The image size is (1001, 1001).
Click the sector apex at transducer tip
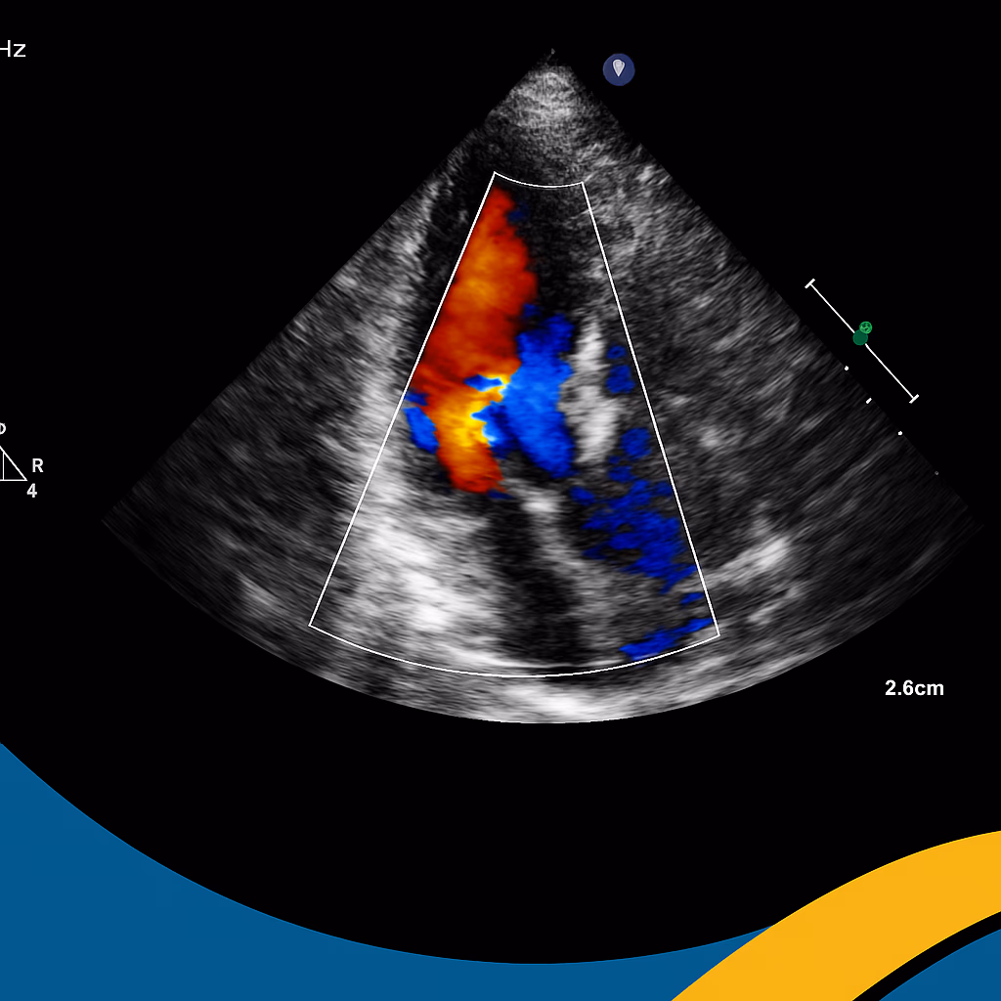pos(552,52)
